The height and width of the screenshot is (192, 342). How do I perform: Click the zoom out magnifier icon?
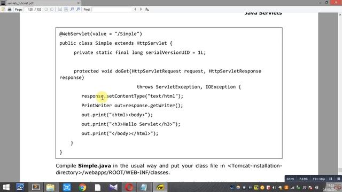point(72,9)
